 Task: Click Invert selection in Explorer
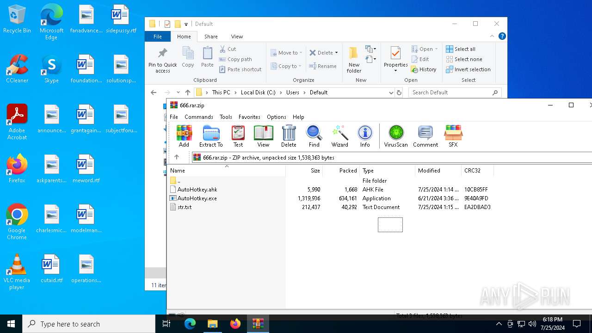point(468,69)
